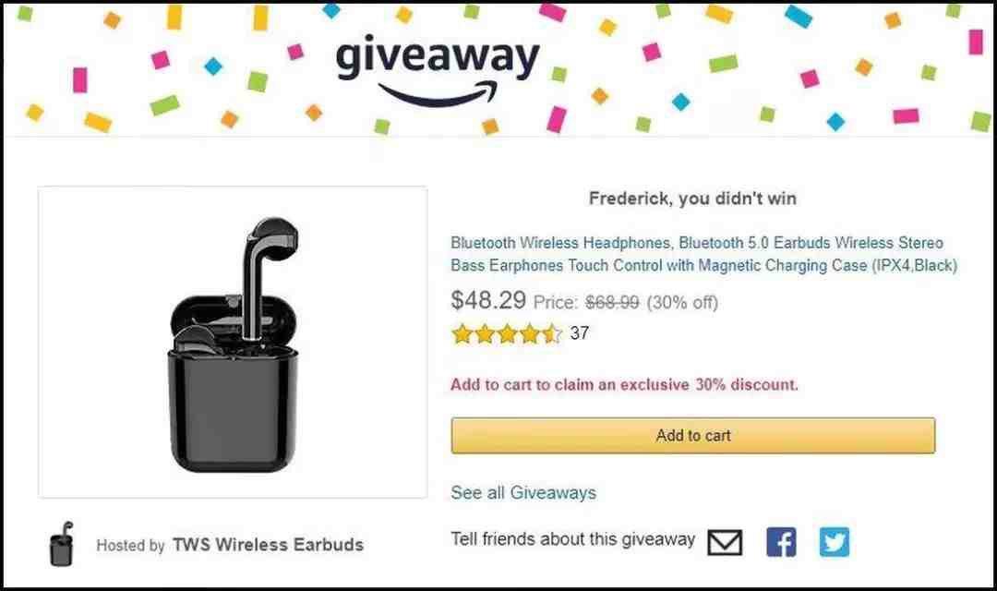Click the "Frederick, you didn't win" heading
Viewport: 997px width, 591px height.
(x=692, y=199)
